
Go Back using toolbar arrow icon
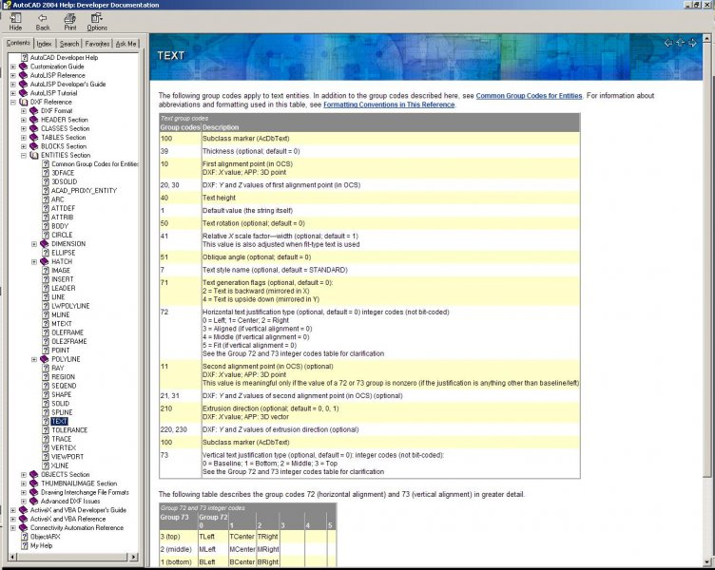[x=43, y=18]
